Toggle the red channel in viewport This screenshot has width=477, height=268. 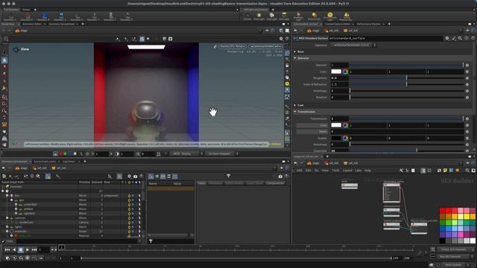(x=60, y=154)
